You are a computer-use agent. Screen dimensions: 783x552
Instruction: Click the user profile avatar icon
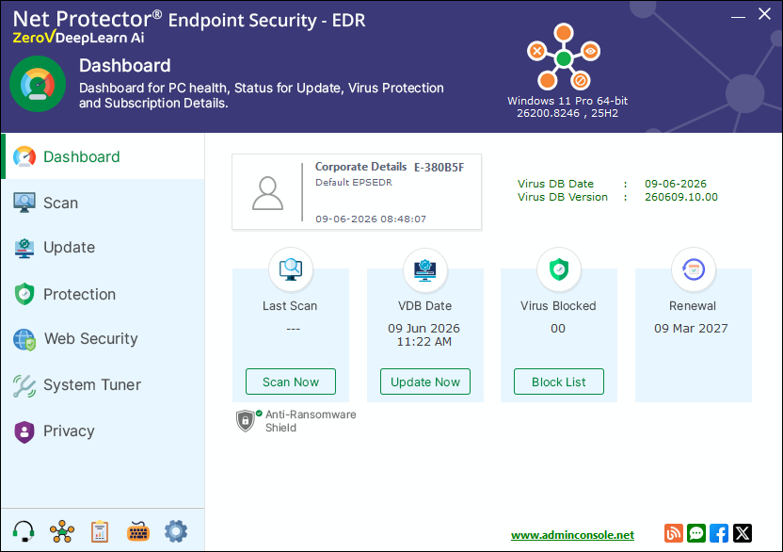[x=267, y=193]
